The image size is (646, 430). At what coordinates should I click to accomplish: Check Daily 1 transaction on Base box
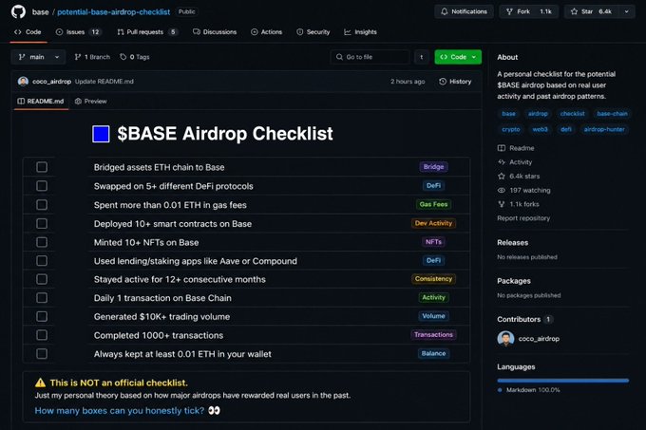coord(42,297)
